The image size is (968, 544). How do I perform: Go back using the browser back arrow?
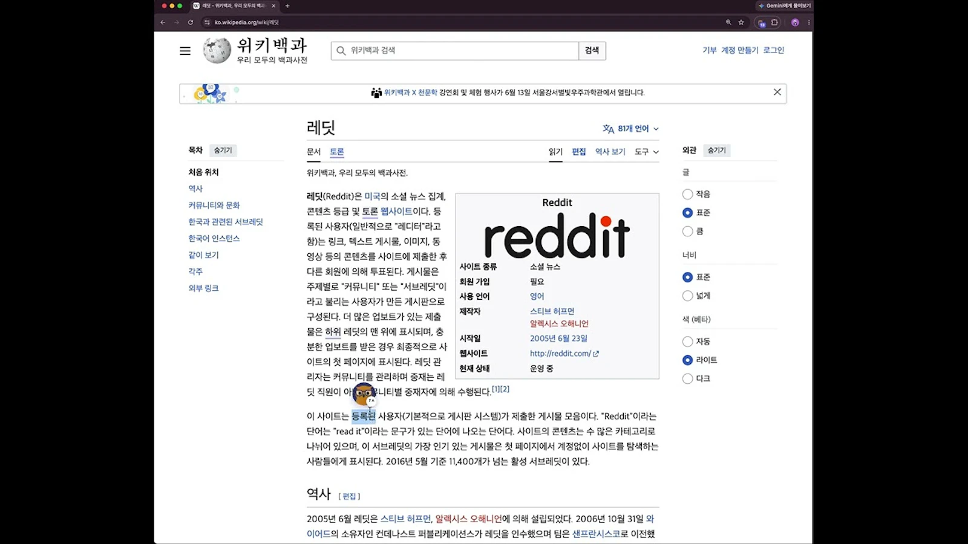pyautogui.click(x=163, y=22)
